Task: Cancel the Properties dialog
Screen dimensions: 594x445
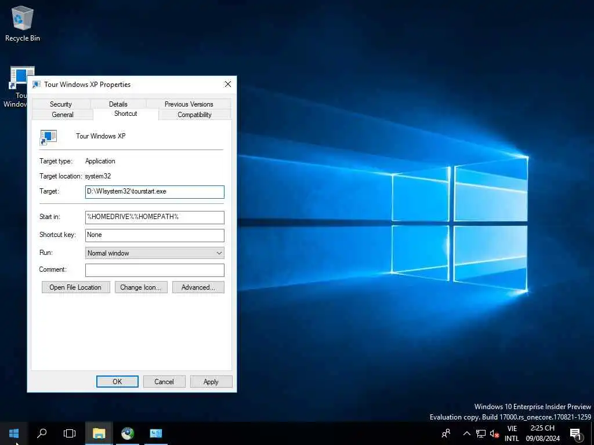Action: point(164,381)
